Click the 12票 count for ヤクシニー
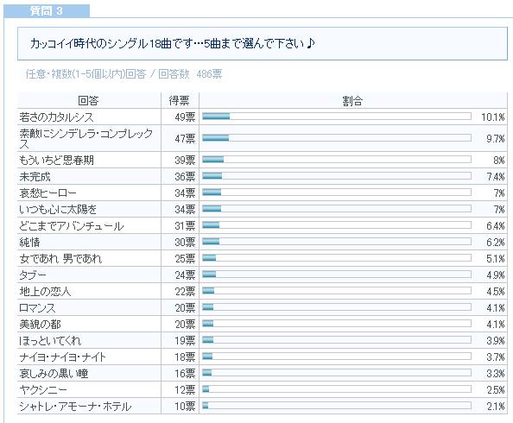This screenshot has width=513, height=423. tap(185, 389)
